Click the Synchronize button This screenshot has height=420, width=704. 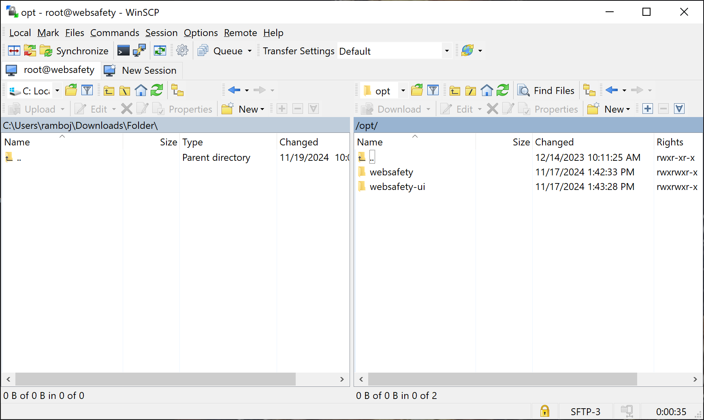click(75, 51)
